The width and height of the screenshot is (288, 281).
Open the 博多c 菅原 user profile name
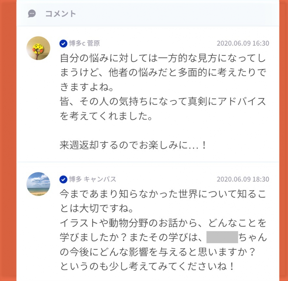(84, 43)
